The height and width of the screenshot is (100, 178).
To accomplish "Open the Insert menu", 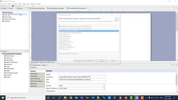I will tap(9, 4).
